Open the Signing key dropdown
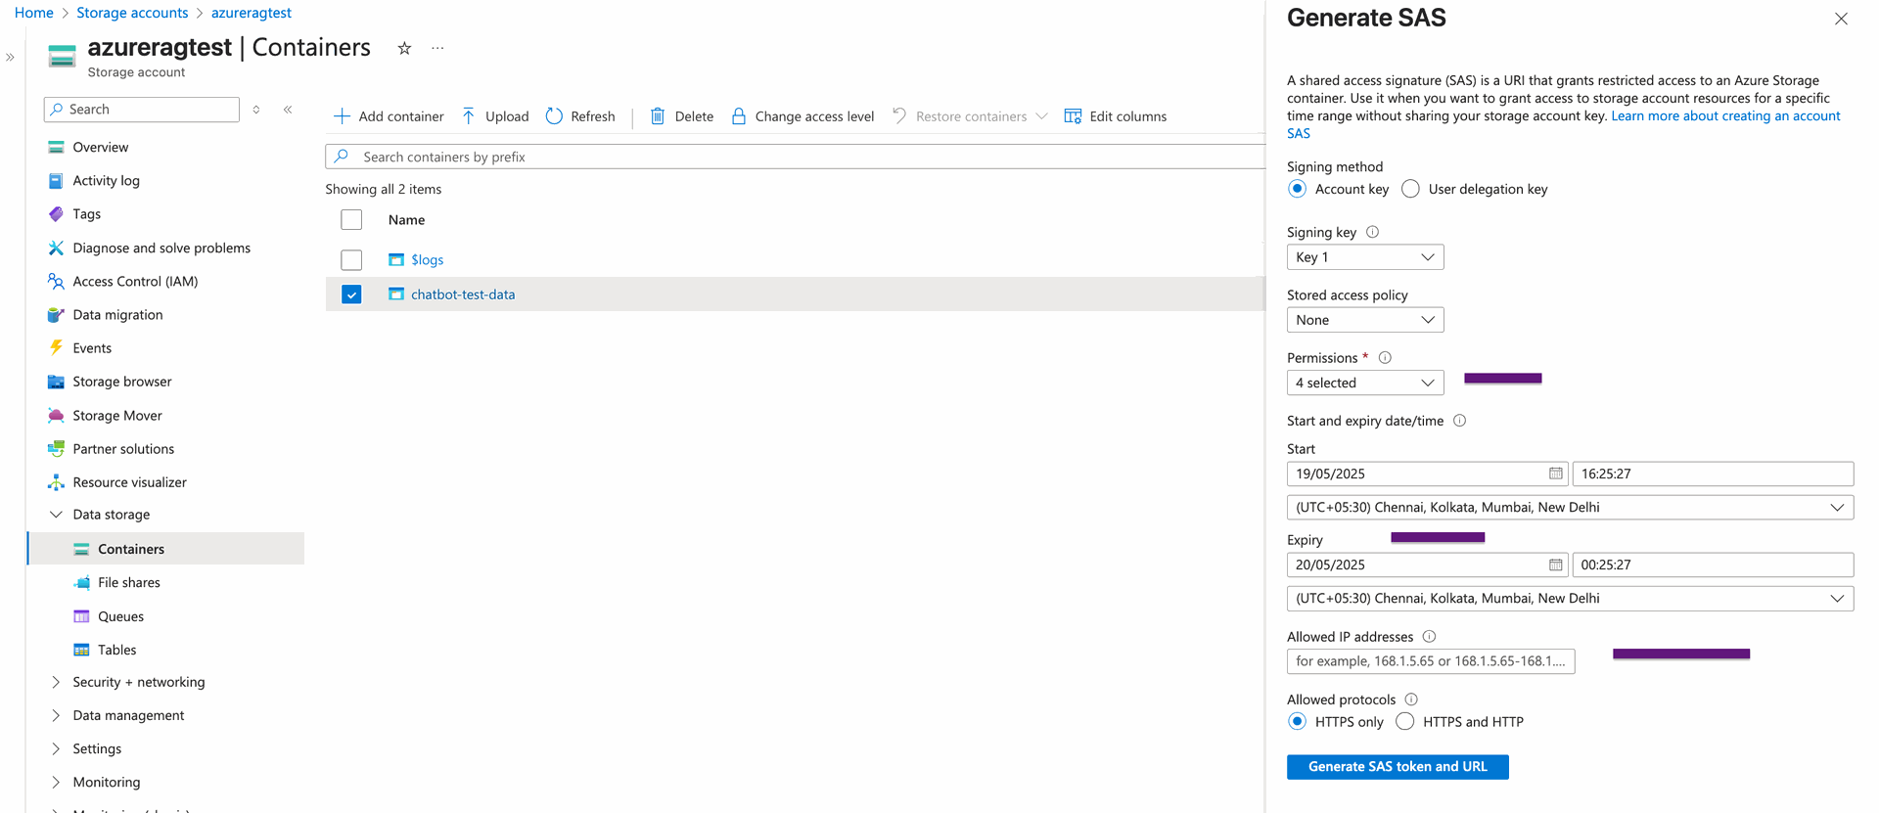Image resolution: width=1879 pixels, height=813 pixels. tap(1364, 257)
